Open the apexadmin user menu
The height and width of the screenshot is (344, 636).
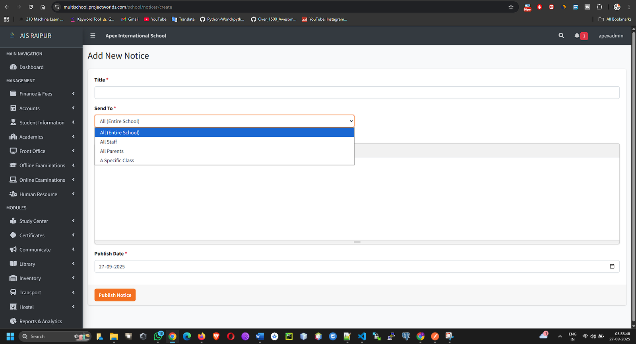[611, 36]
